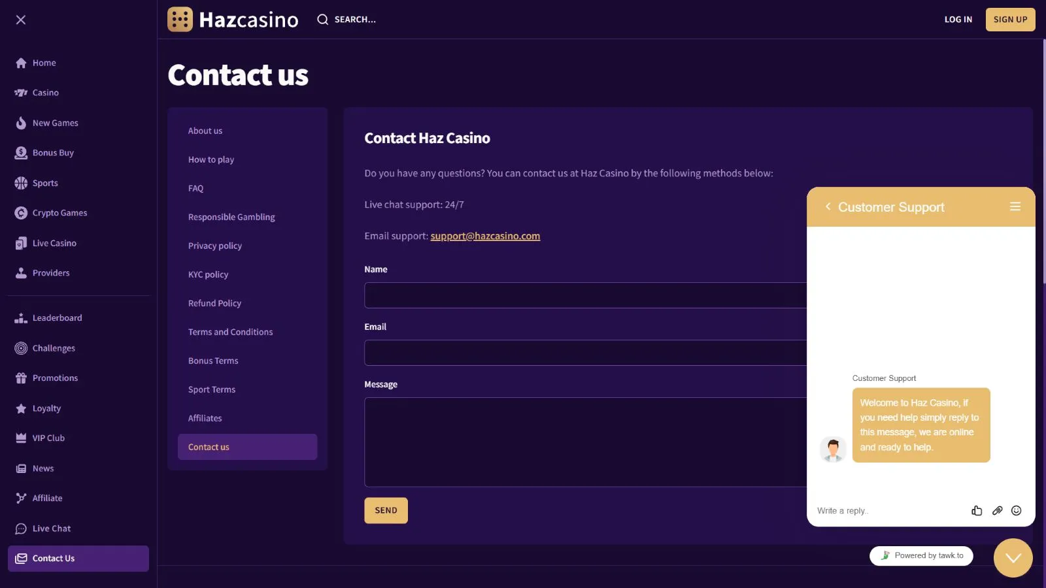Select Responsible Gambling in info menu
1046x588 pixels.
click(x=231, y=217)
